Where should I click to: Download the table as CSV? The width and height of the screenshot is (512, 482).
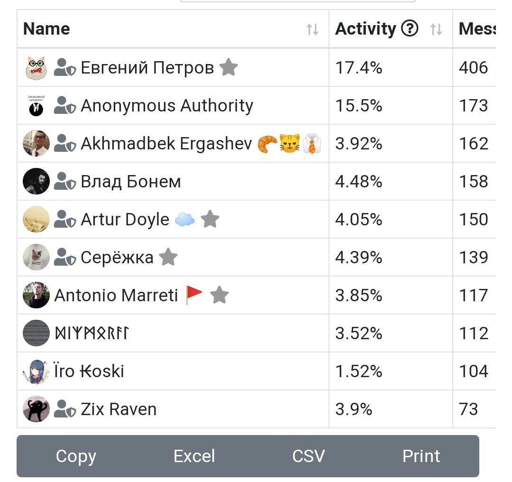[309, 456]
